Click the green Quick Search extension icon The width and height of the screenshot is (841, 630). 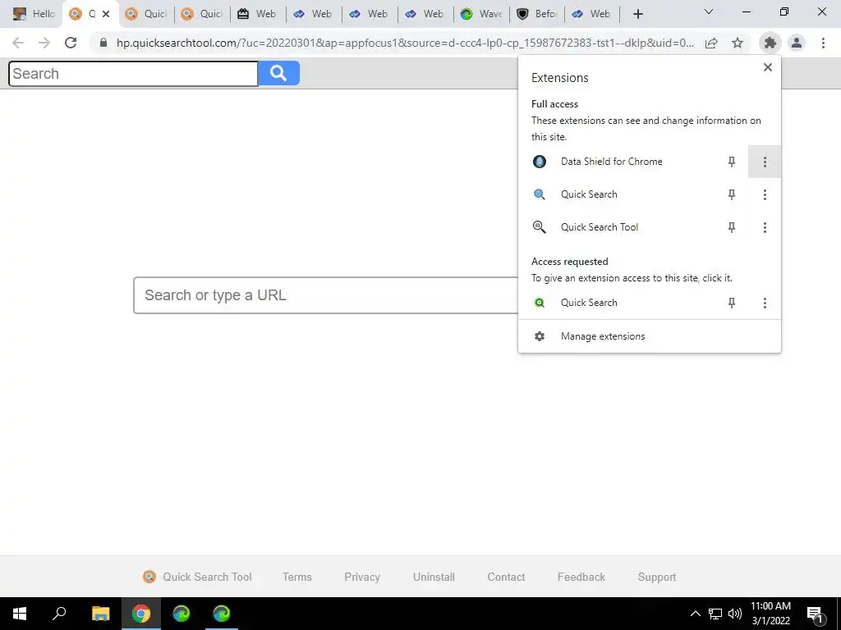[x=539, y=303]
